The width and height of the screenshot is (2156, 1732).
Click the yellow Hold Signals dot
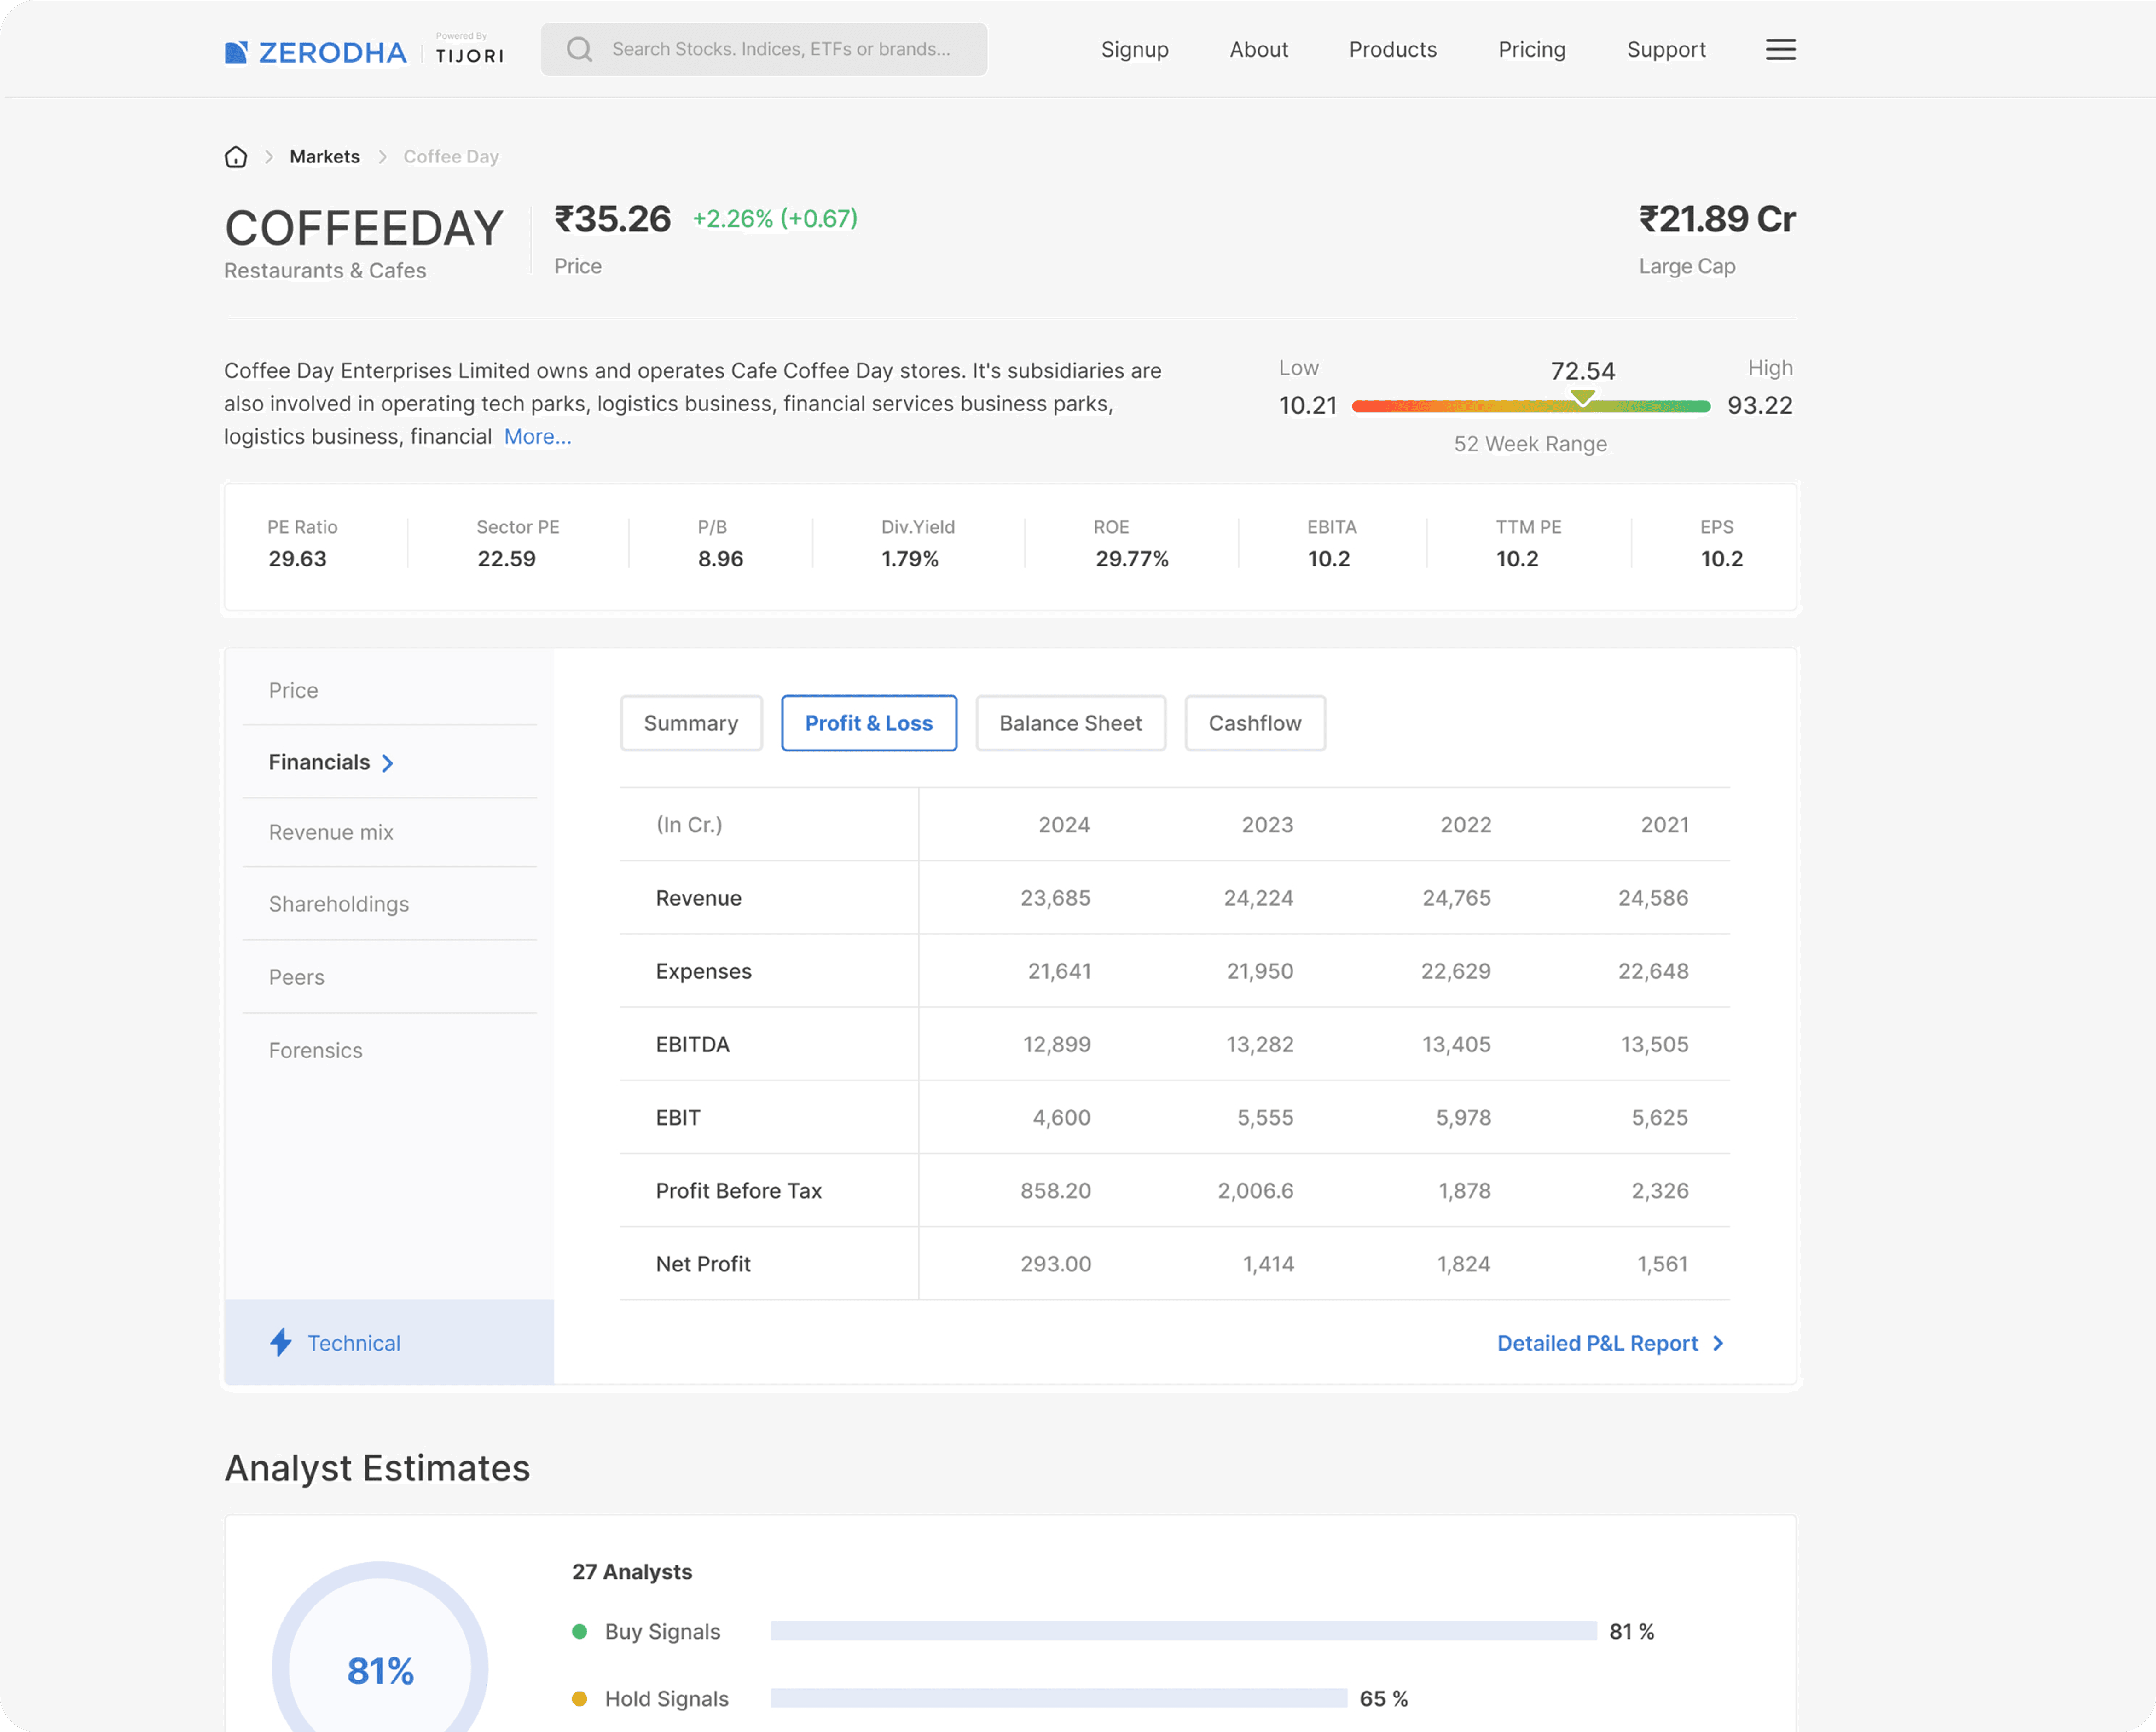579,1698
